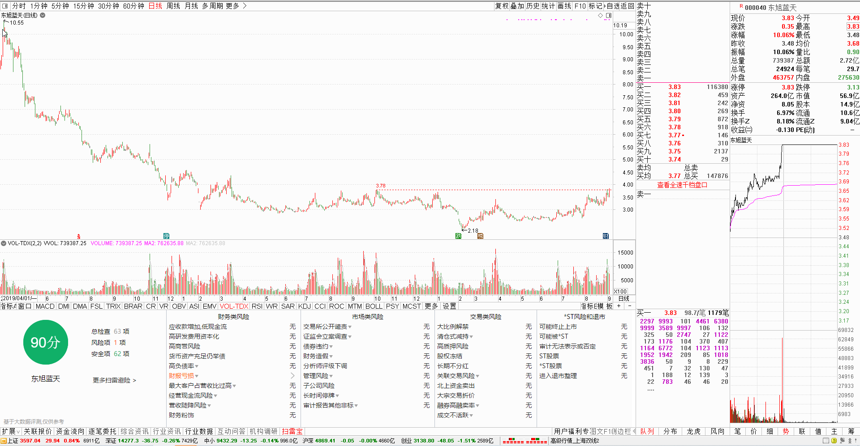Open 更多扫雷避险 link

(114, 380)
